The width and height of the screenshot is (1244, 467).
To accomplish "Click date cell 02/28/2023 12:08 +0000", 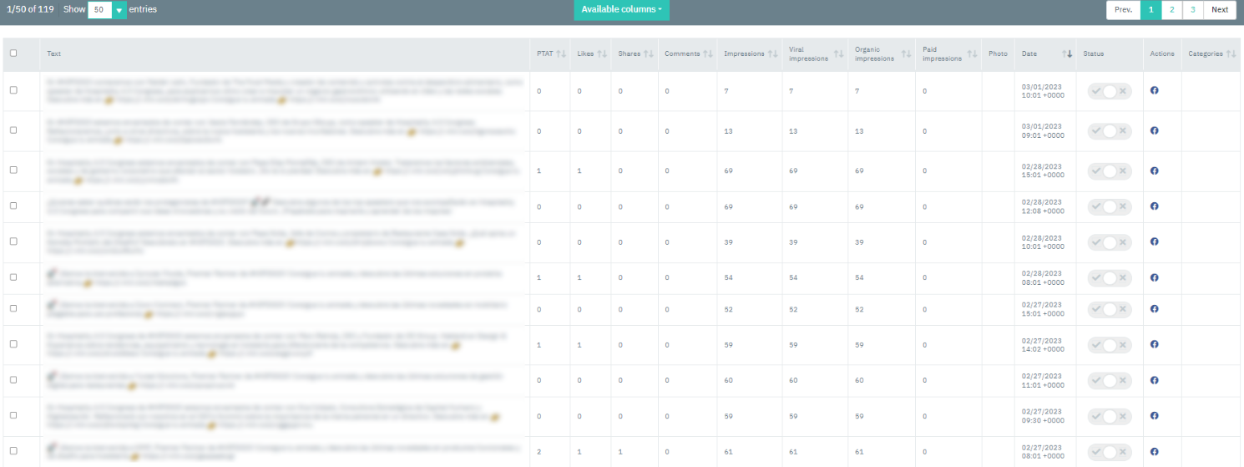I will tap(1044, 206).
